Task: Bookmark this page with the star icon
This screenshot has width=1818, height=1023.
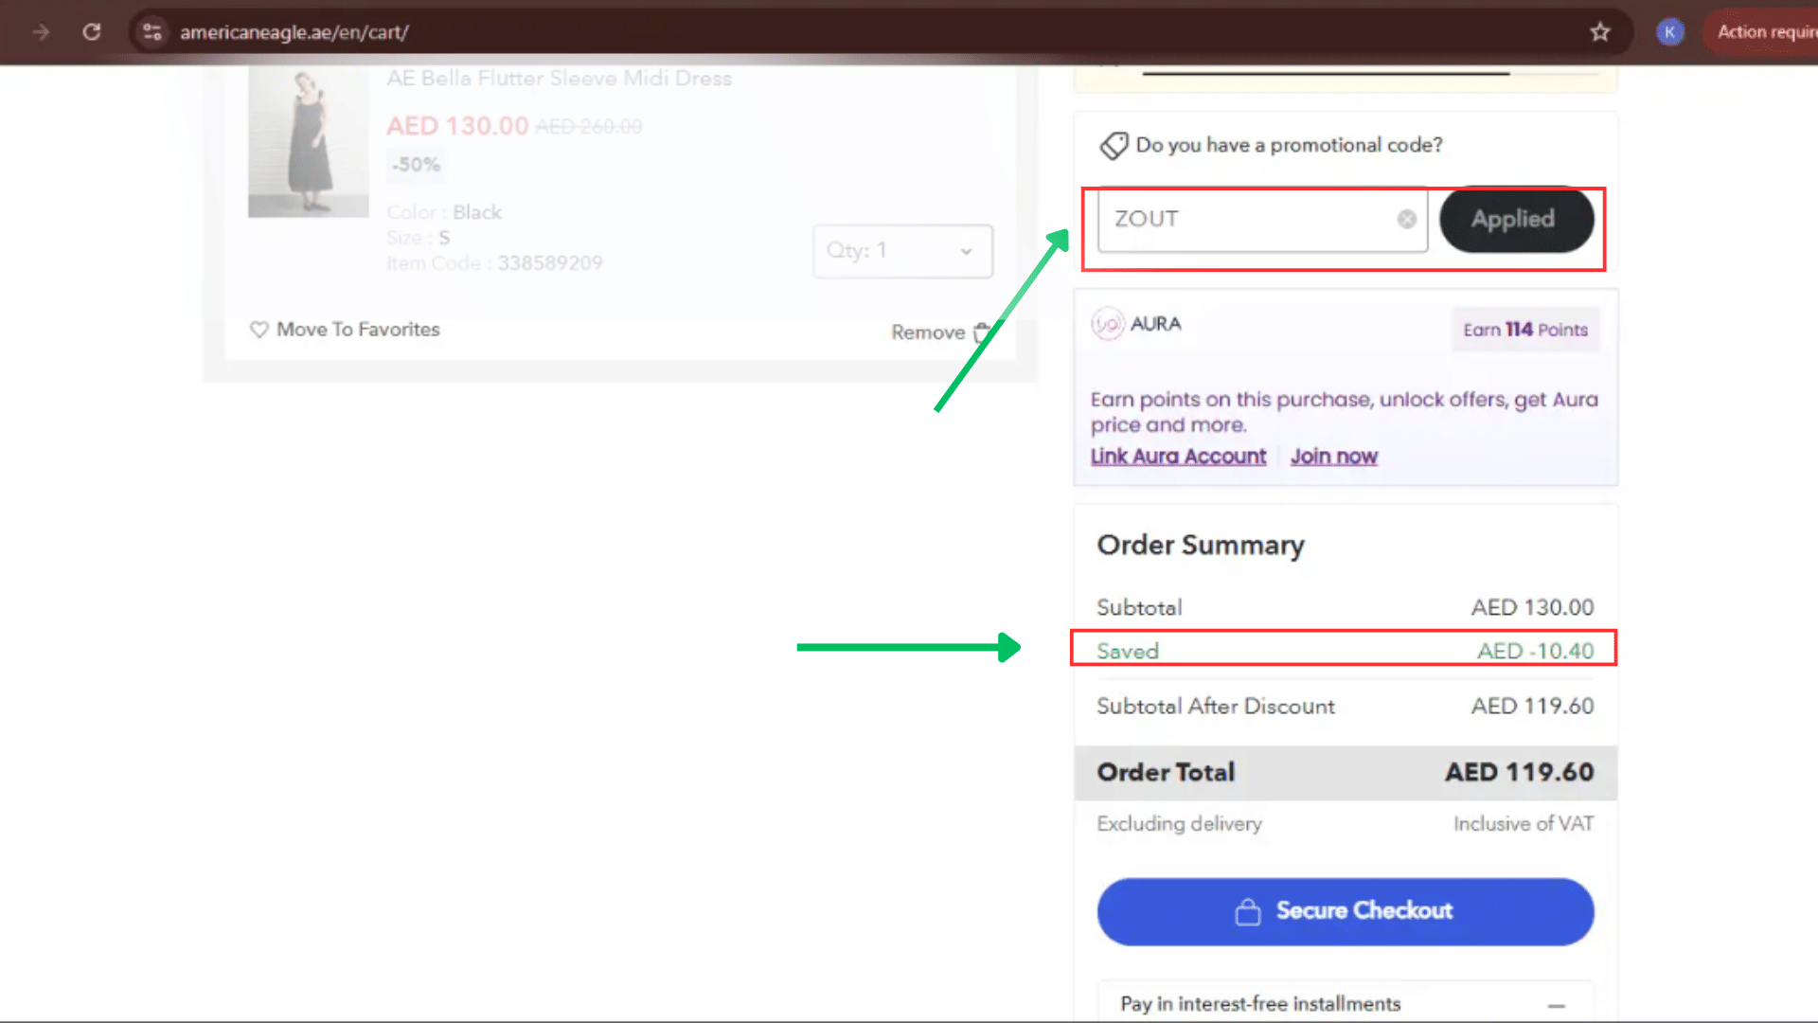Action: (x=1600, y=32)
